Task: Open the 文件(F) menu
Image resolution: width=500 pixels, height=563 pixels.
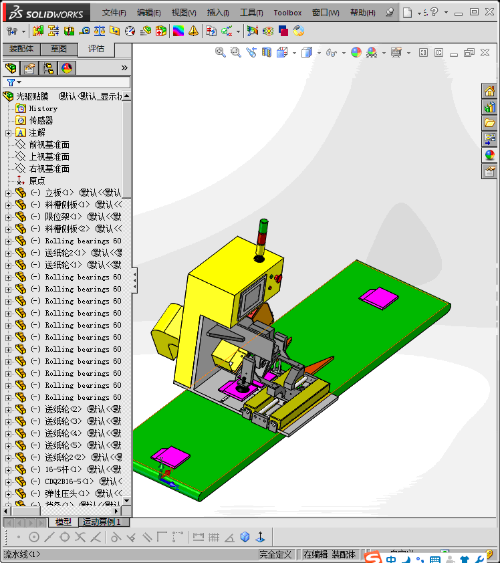Action: (x=114, y=13)
